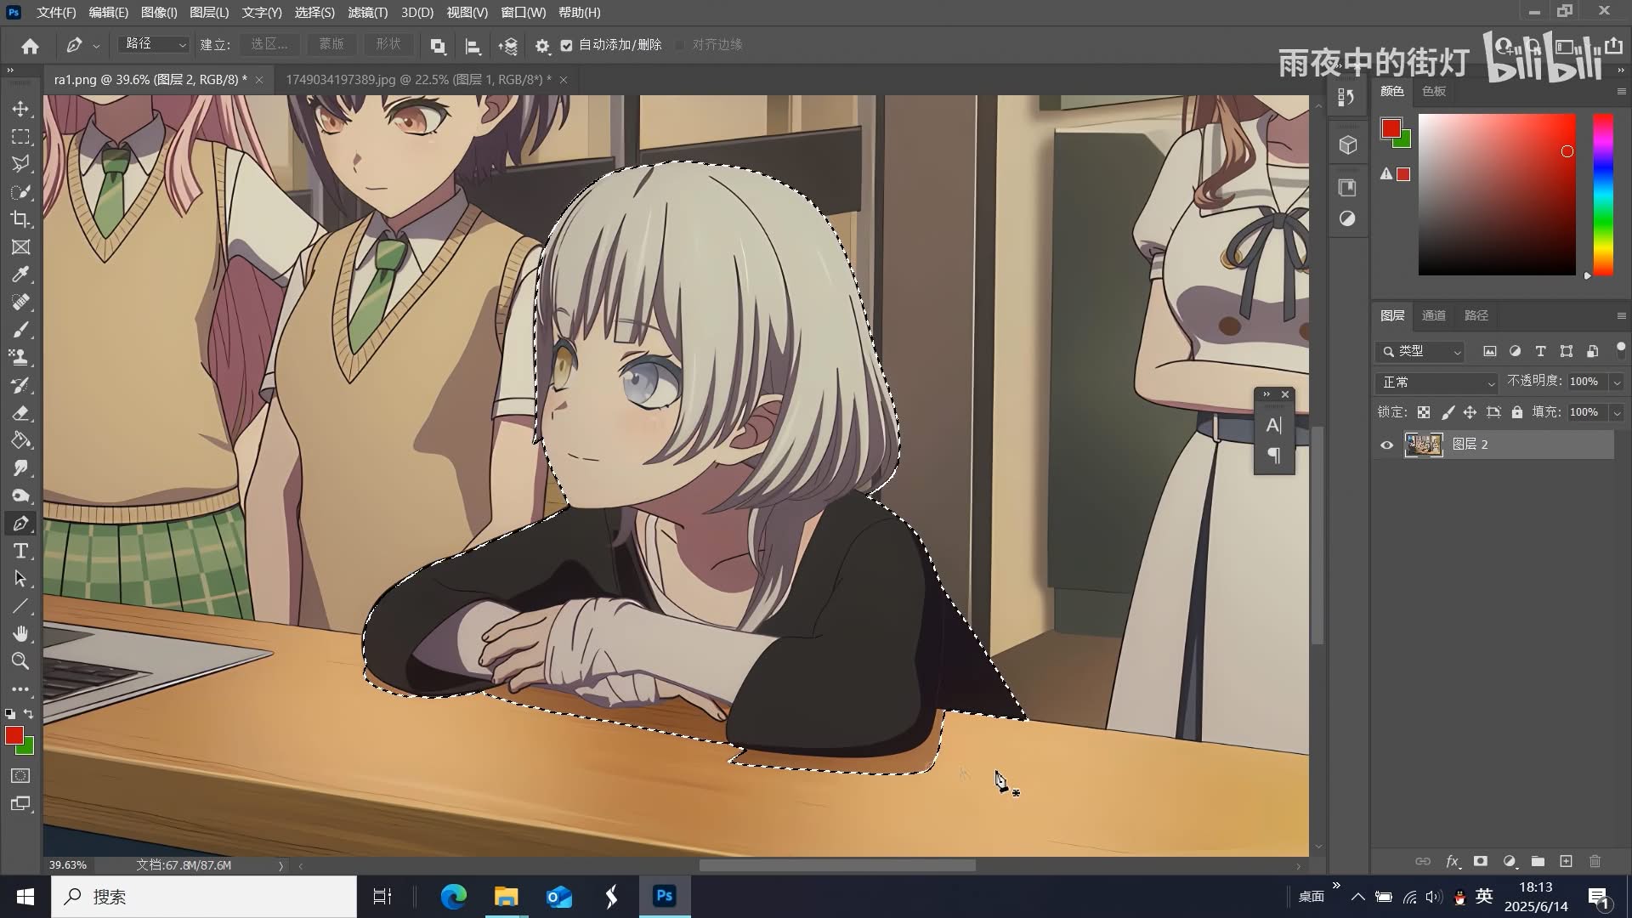This screenshot has width=1632, height=918.
Task: Select the Eraser tool
Action: [x=20, y=413]
